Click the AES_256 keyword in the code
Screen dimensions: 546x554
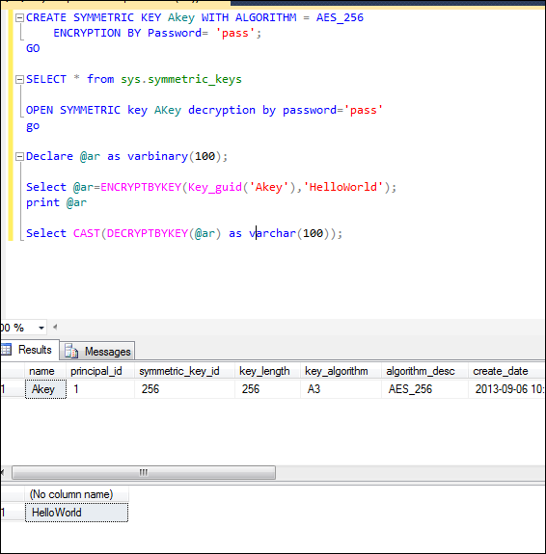click(340, 17)
